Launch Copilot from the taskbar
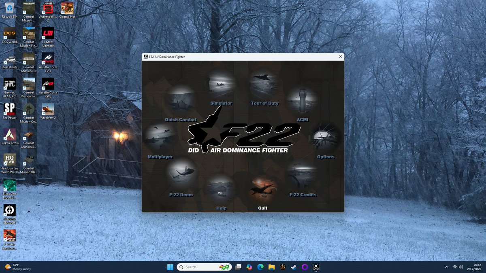Screen dimensions: 486x273 coord(249,267)
